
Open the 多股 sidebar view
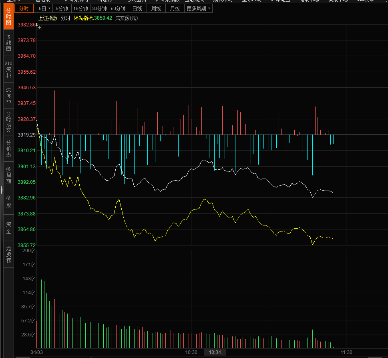coord(8,201)
